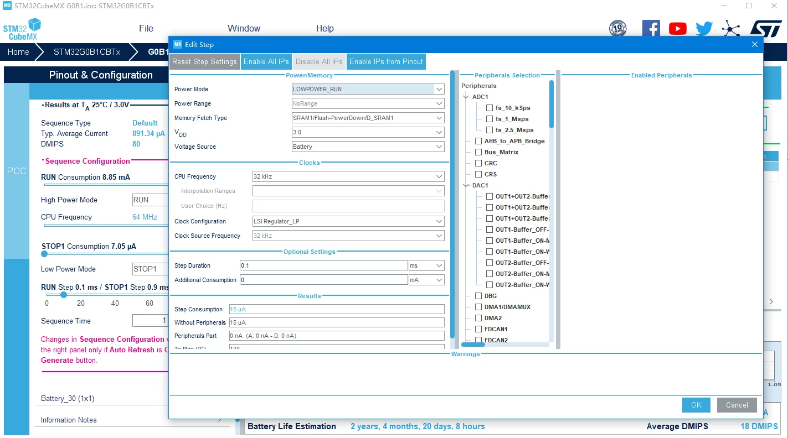
Task: Check the DBG peripheral
Action: (x=478, y=296)
